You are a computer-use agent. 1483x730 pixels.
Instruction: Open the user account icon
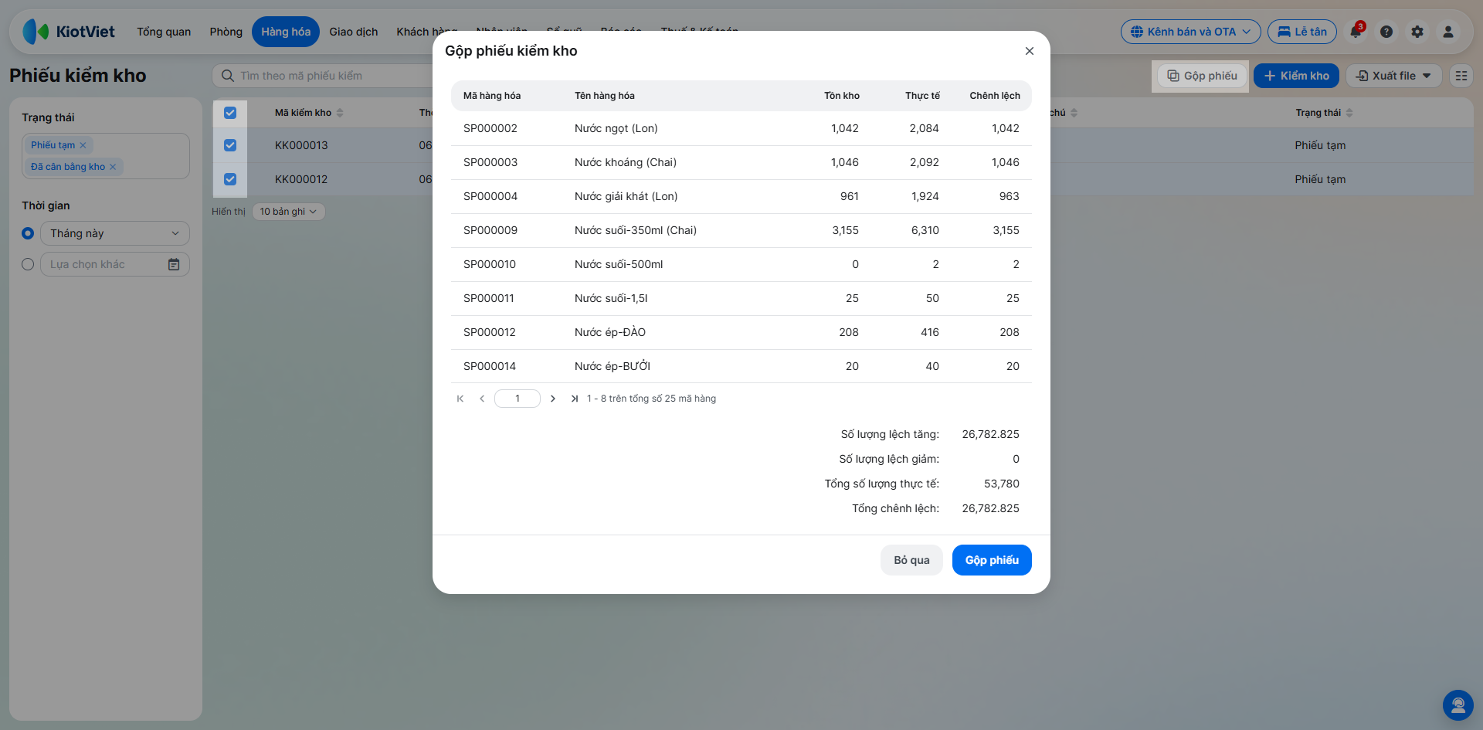pos(1448,32)
